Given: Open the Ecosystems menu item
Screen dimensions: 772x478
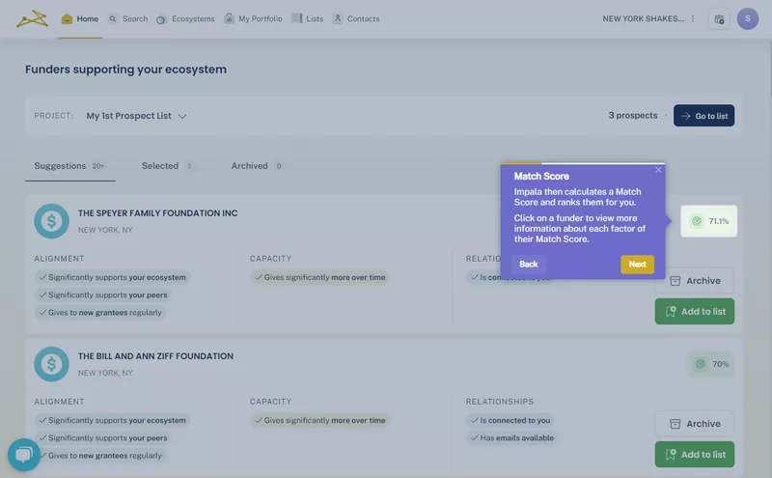Looking at the screenshot, I should pyautogui.click(x=185, y=19).
